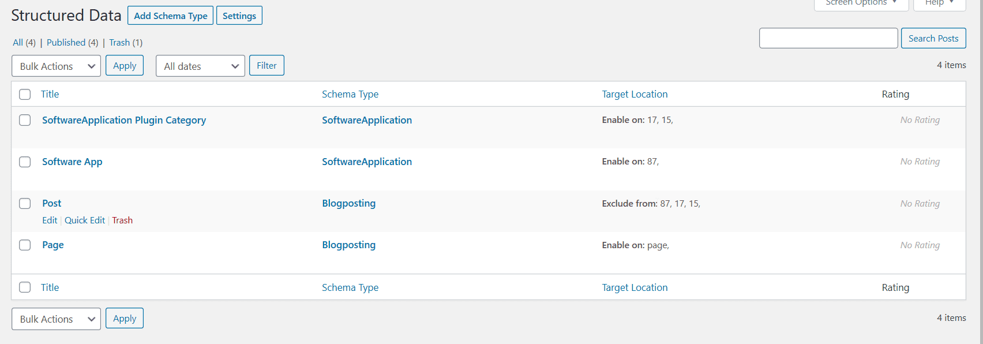Open the All dates dropdown
983x344 pixels.
click(x=200, y=66)
